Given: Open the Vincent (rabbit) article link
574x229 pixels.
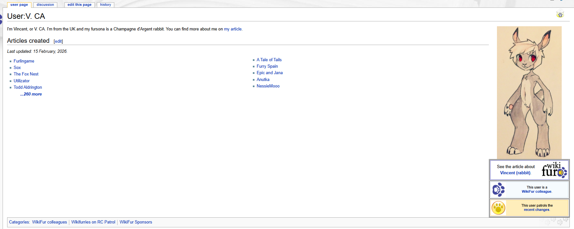Looking at the screenshot, I should click(515, 173).
